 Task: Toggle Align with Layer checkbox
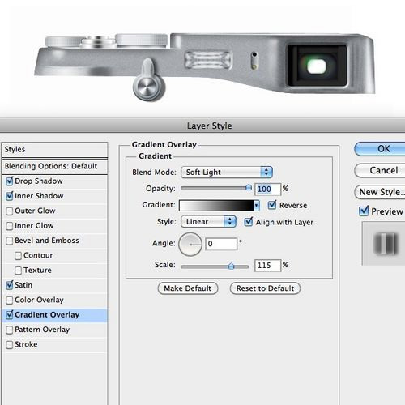[249, 222]
